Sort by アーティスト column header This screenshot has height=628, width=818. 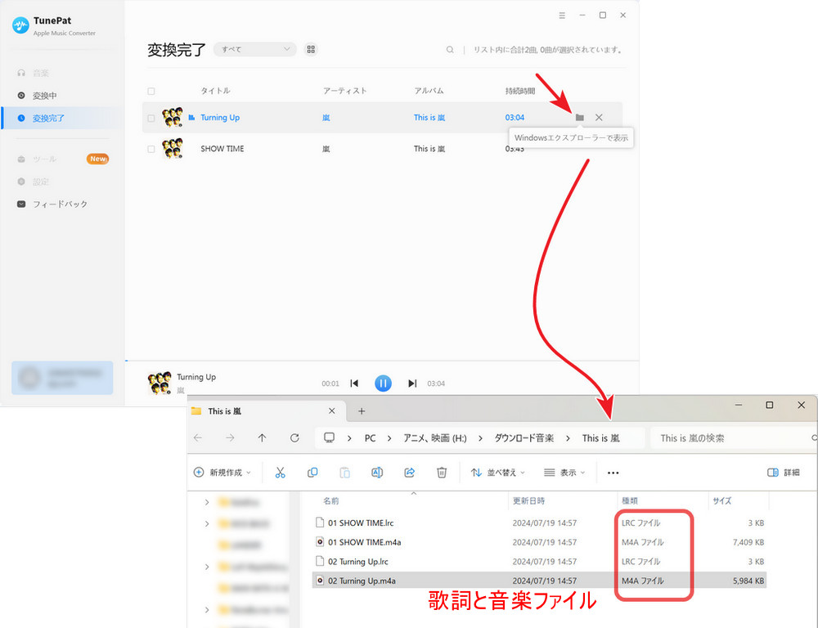345,91
